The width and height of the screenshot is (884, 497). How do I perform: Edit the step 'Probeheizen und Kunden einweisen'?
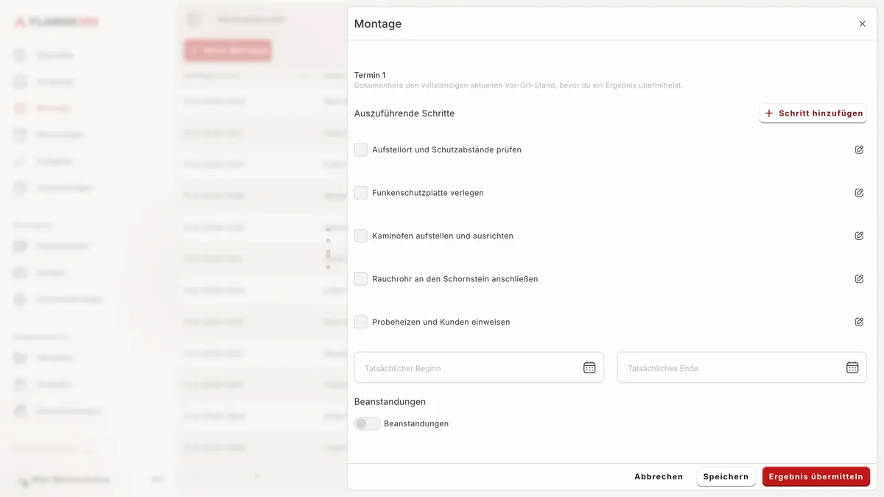pyautogui.click(x=859, y=322)
